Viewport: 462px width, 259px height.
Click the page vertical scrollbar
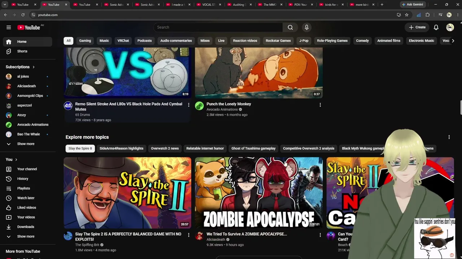461,108
